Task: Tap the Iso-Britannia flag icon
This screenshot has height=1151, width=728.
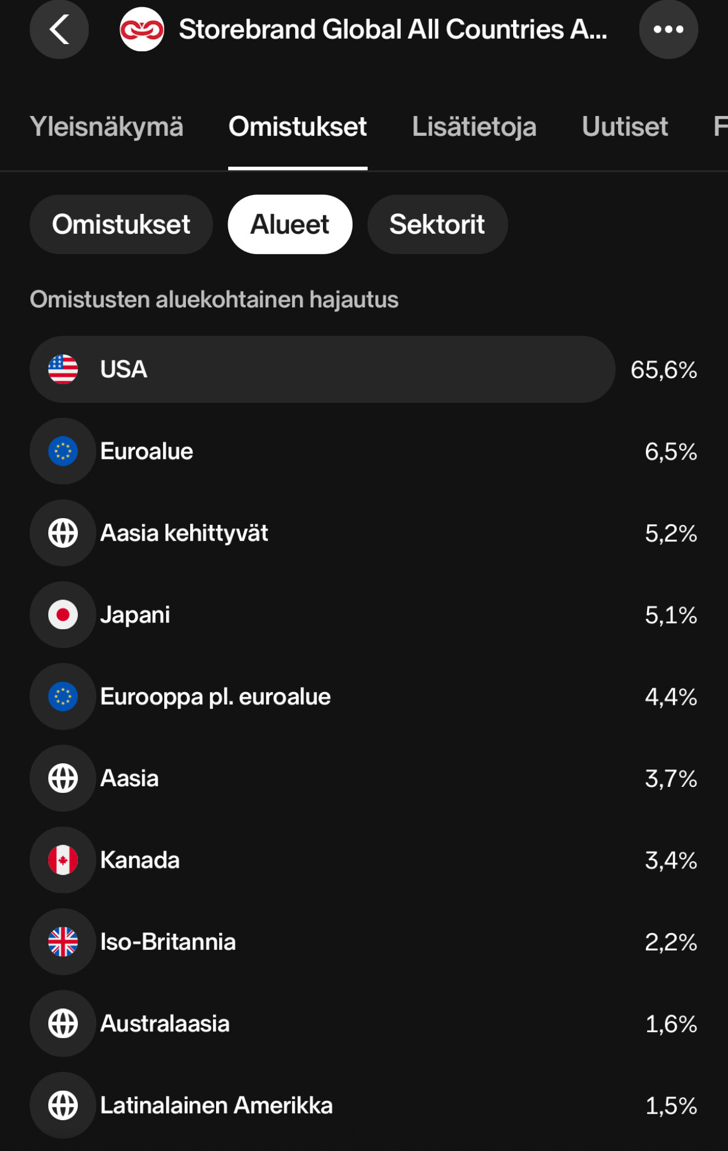Action: [63, 942]
